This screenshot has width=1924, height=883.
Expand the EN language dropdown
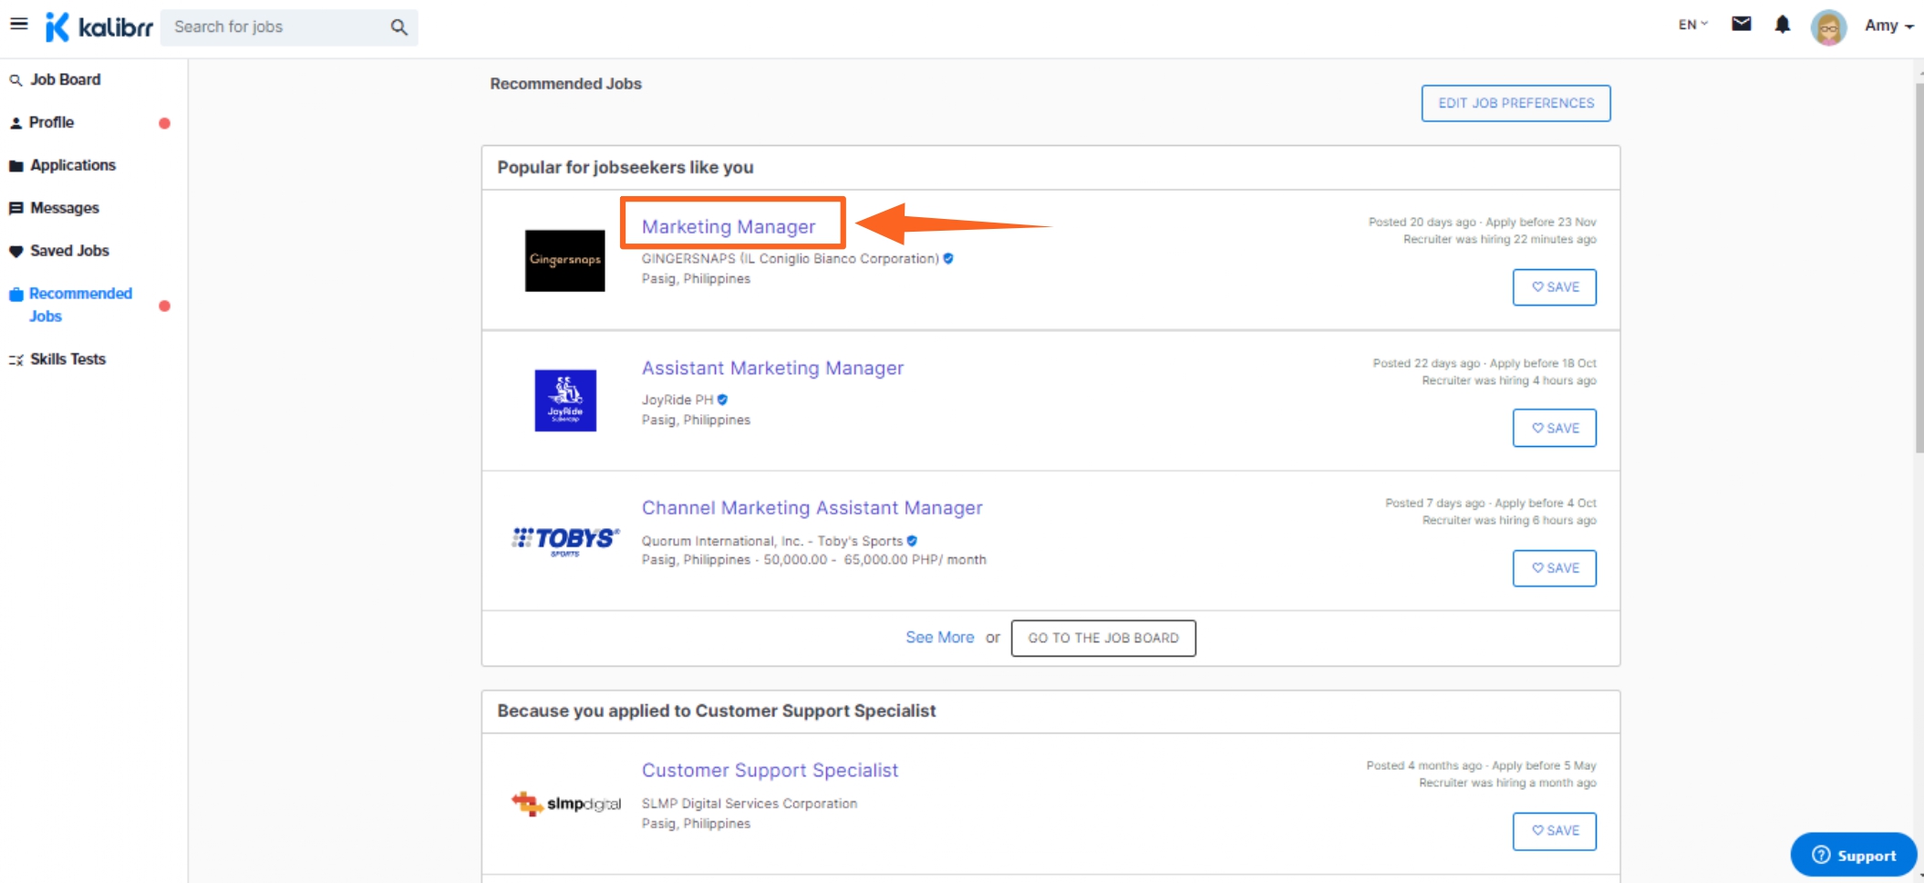[1692, 25]
